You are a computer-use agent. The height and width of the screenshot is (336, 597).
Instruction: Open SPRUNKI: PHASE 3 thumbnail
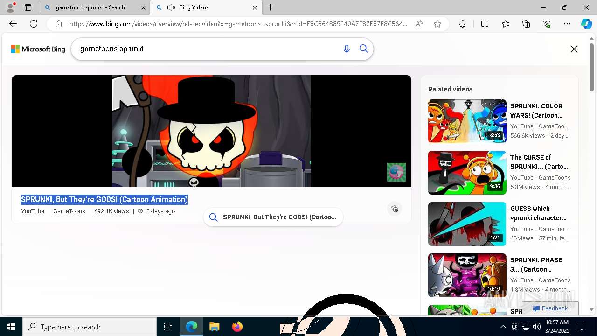point(467,275)
